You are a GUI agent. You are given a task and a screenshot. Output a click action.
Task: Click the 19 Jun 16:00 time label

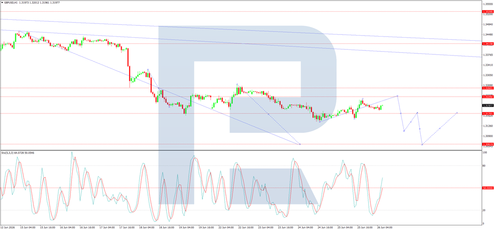(205, 227)
